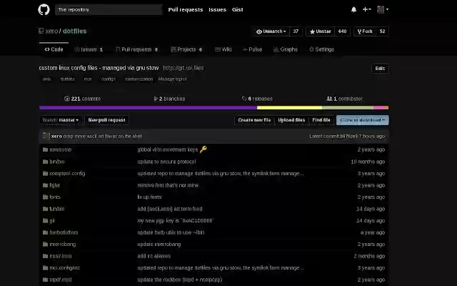Image resolution: width=457 pixels, height=286 pixels.
Task: Open Gist in top navigation
Action: pos(237,9)
